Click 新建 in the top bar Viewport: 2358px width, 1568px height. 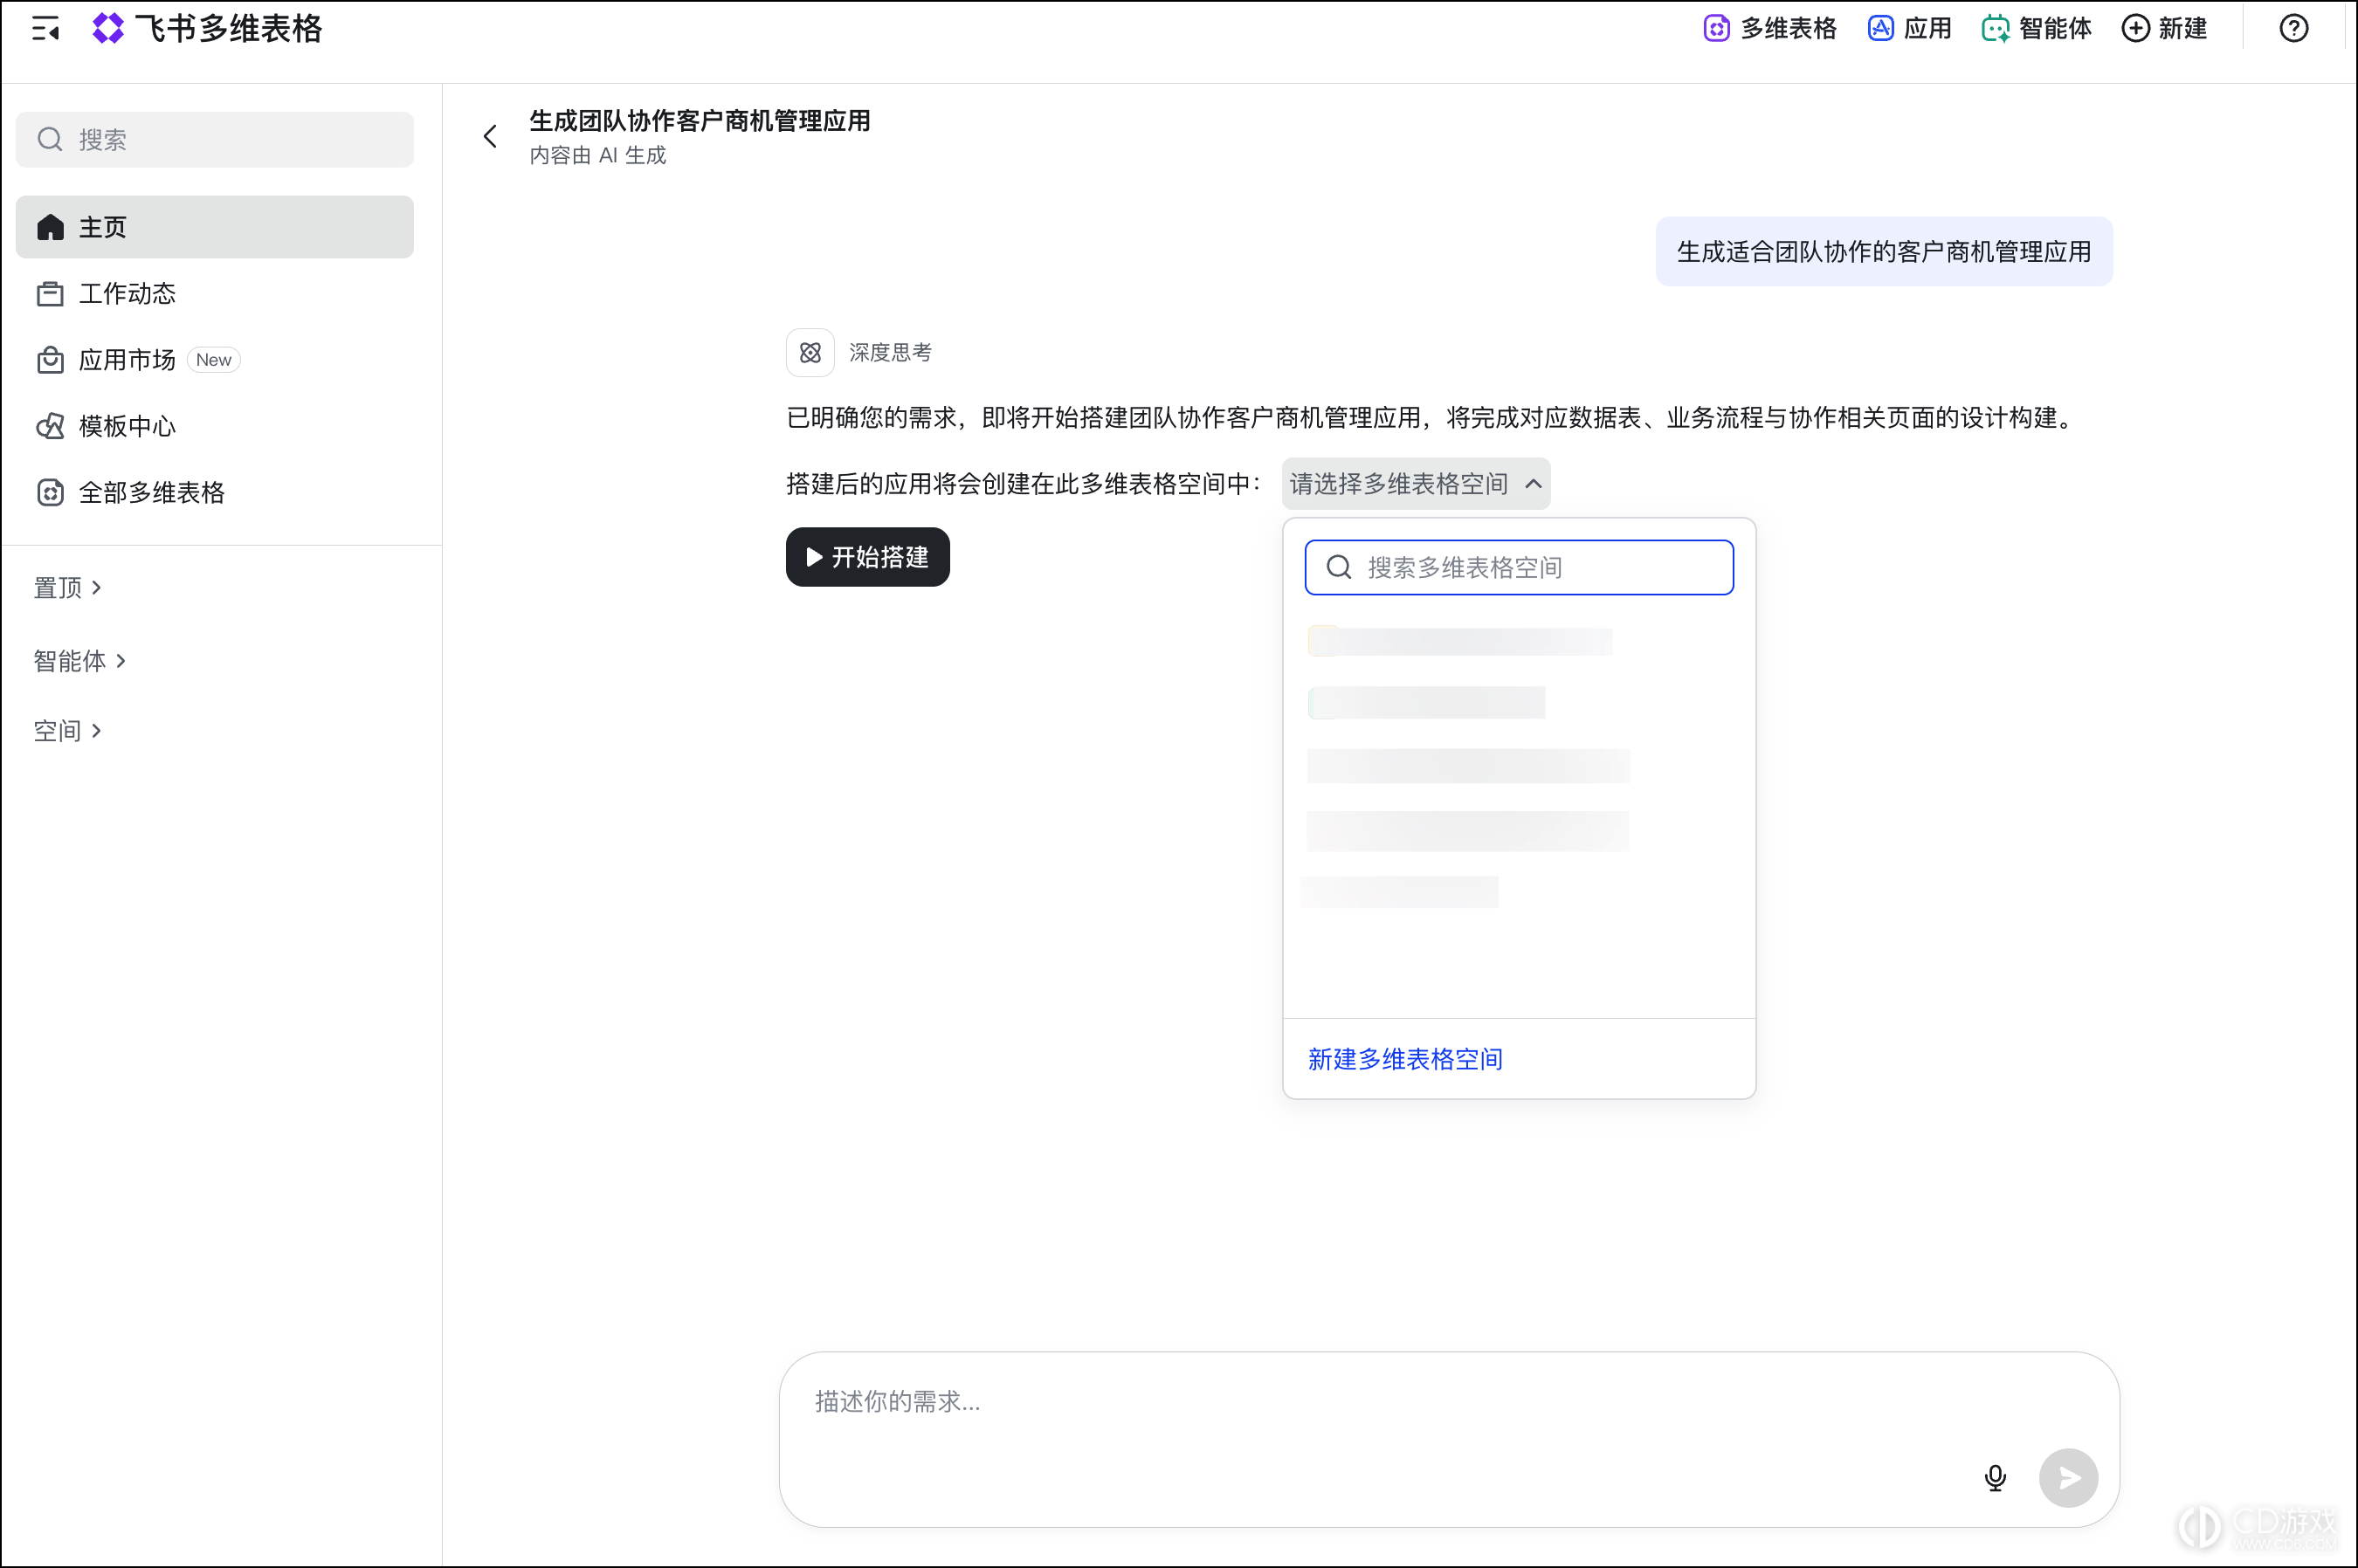coord(2164,28)
